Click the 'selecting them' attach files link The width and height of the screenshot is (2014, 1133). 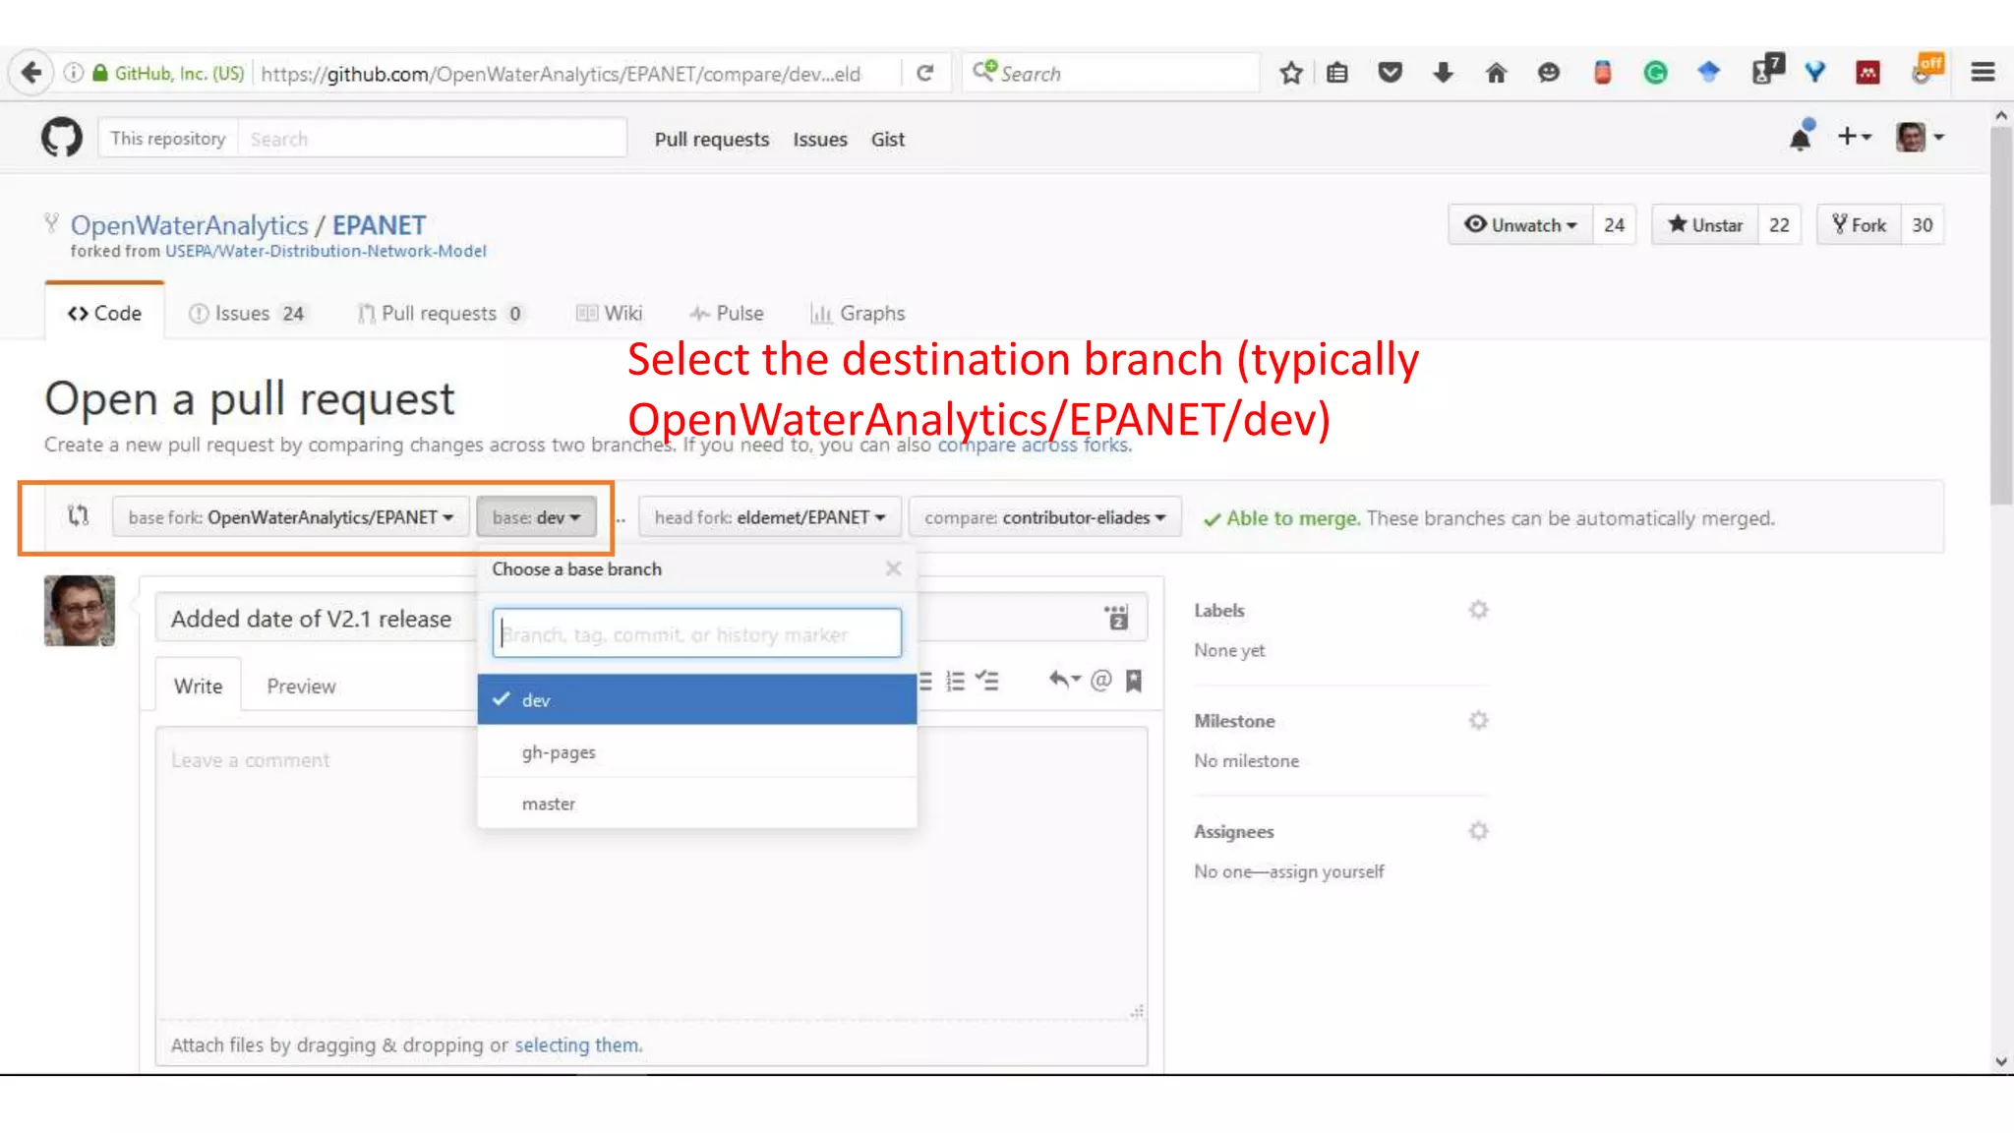pos(577,1044)
